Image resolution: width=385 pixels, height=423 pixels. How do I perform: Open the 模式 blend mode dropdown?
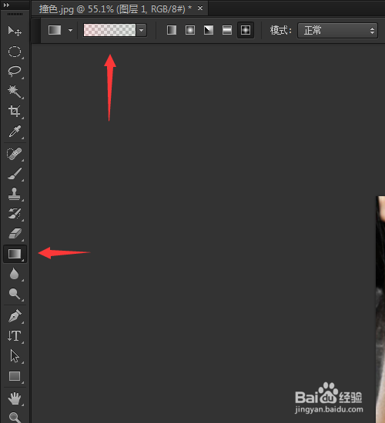pyautogui.click(x=337, y=30)
